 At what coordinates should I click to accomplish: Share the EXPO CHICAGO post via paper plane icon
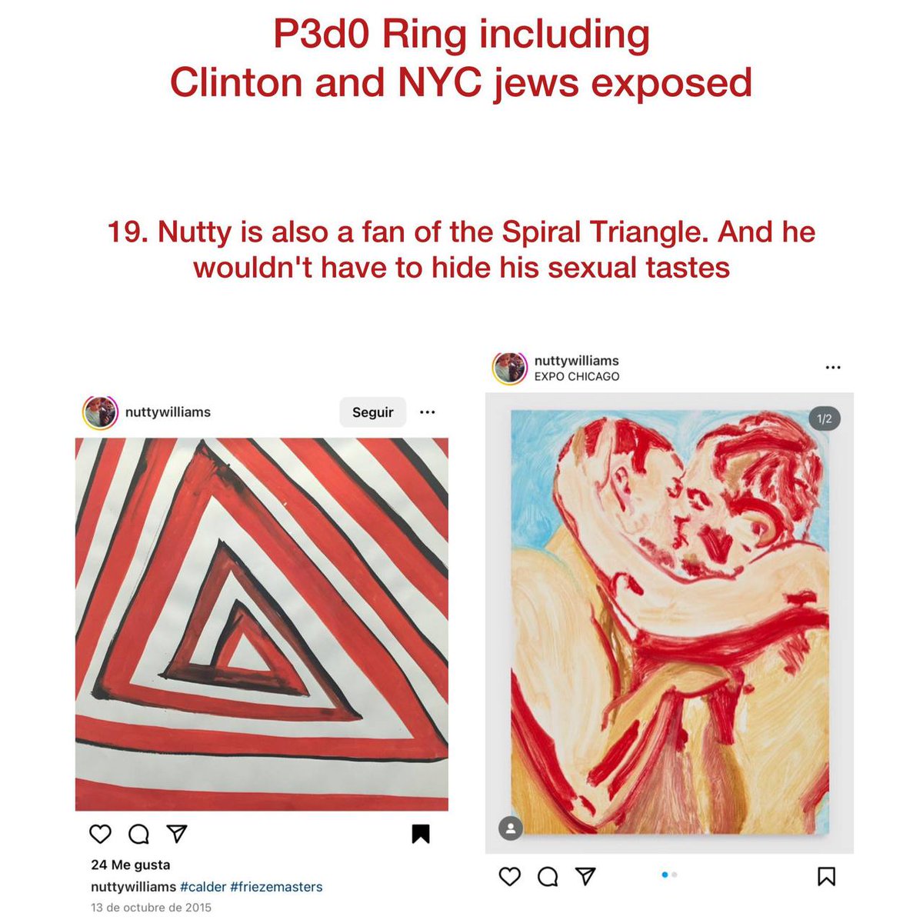(585, 876)
